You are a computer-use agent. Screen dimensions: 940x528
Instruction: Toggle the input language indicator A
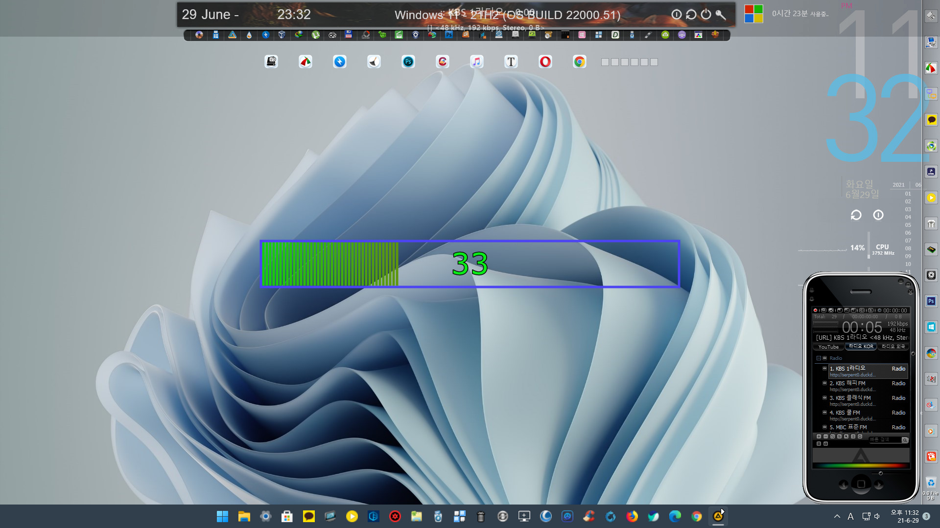pos(850,516)
